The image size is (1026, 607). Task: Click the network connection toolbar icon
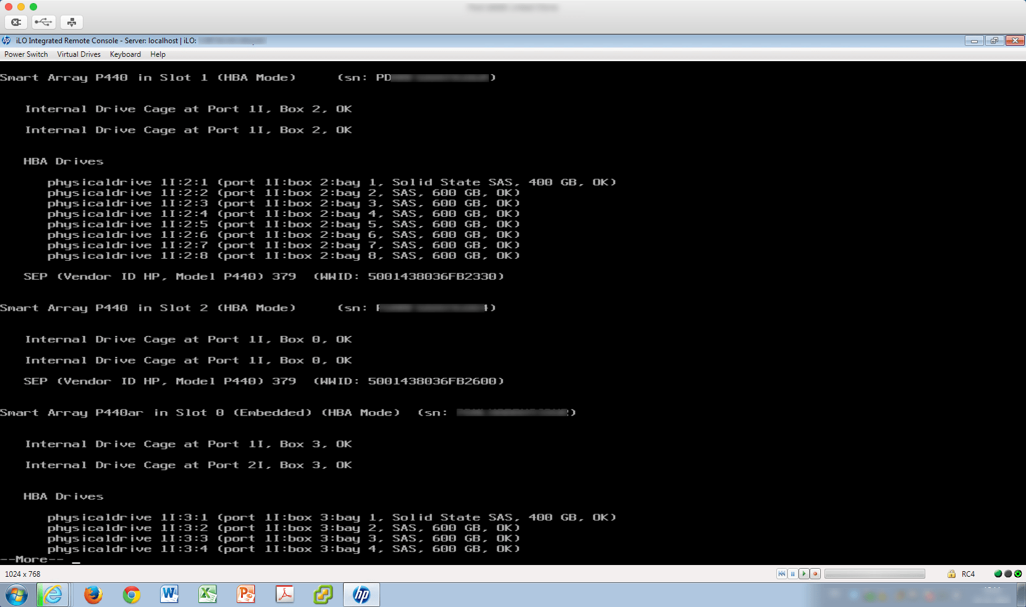[72, 22]
